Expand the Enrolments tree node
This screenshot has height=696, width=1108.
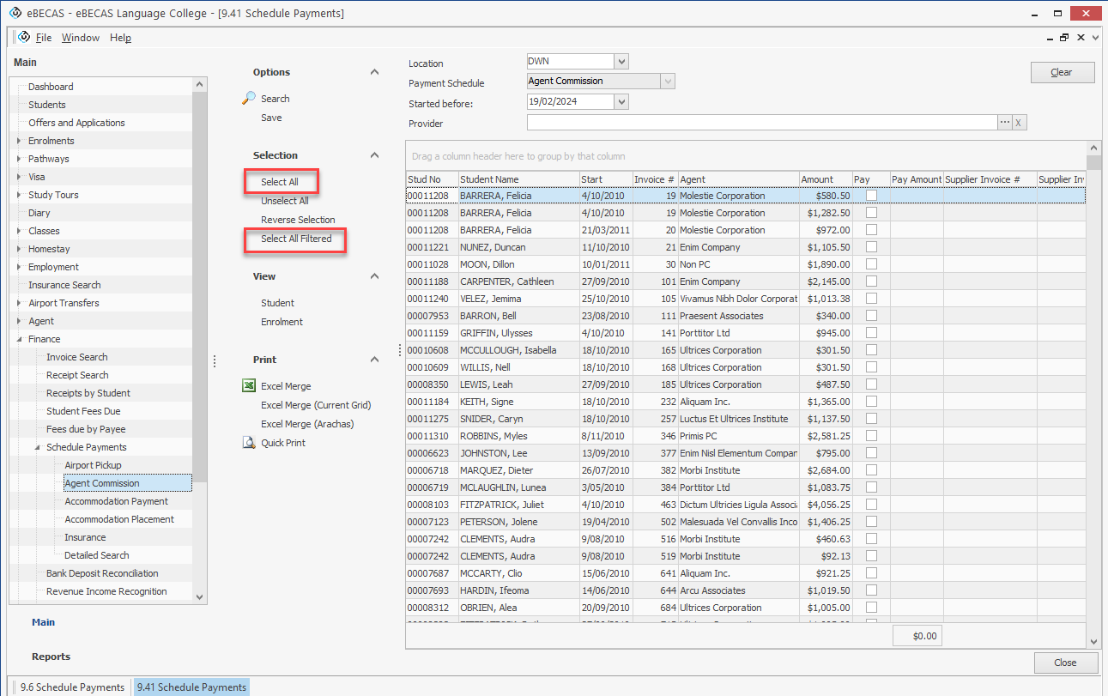(19, 141)
